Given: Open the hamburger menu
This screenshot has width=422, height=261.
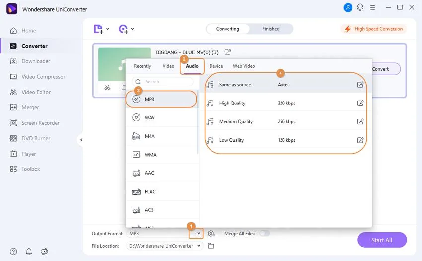Looking at the screenshot, I should coord(372,7).
